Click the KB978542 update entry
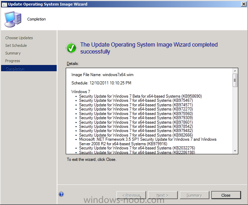Viewport: 248px width, 205px height. tap(136, 126)
